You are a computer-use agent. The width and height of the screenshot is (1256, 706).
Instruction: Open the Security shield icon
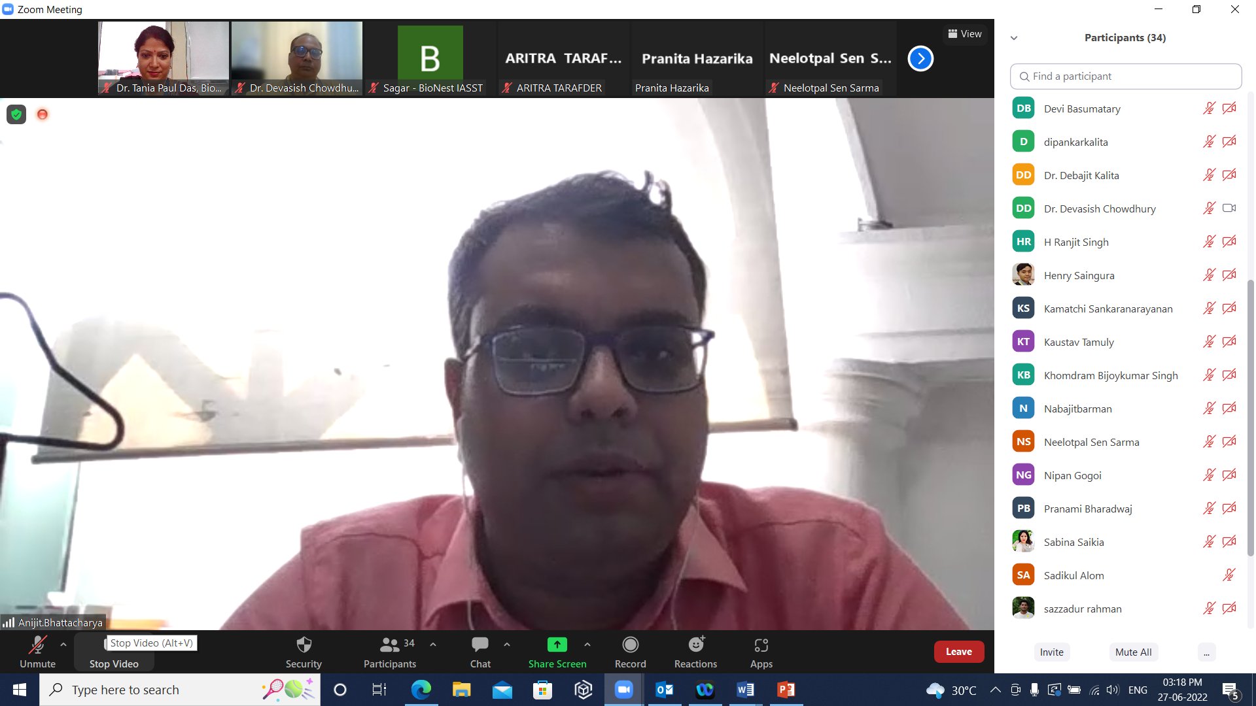pos(304,645)
